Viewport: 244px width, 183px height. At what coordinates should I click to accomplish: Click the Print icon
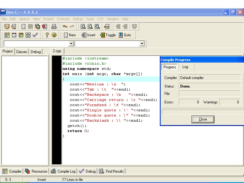(x=54, y=27)
